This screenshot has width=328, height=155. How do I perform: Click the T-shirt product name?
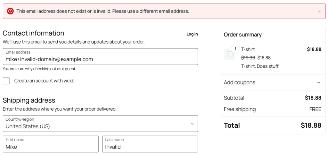(248, 49)
